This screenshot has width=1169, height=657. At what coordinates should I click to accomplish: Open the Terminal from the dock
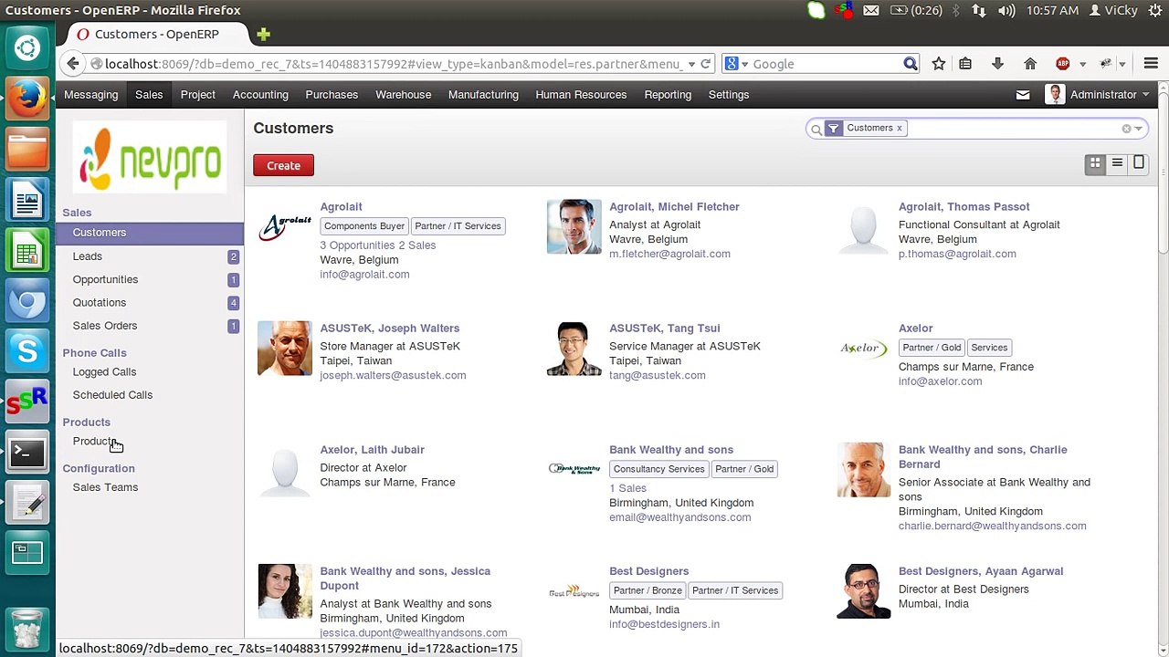tap(27, 453)
